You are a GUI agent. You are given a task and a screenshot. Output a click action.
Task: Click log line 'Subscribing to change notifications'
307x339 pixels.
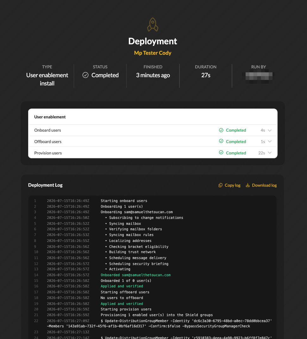[x=146, y=218]
